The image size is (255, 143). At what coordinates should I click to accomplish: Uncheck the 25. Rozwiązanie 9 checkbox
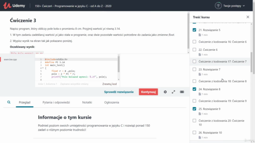point(194,109)
